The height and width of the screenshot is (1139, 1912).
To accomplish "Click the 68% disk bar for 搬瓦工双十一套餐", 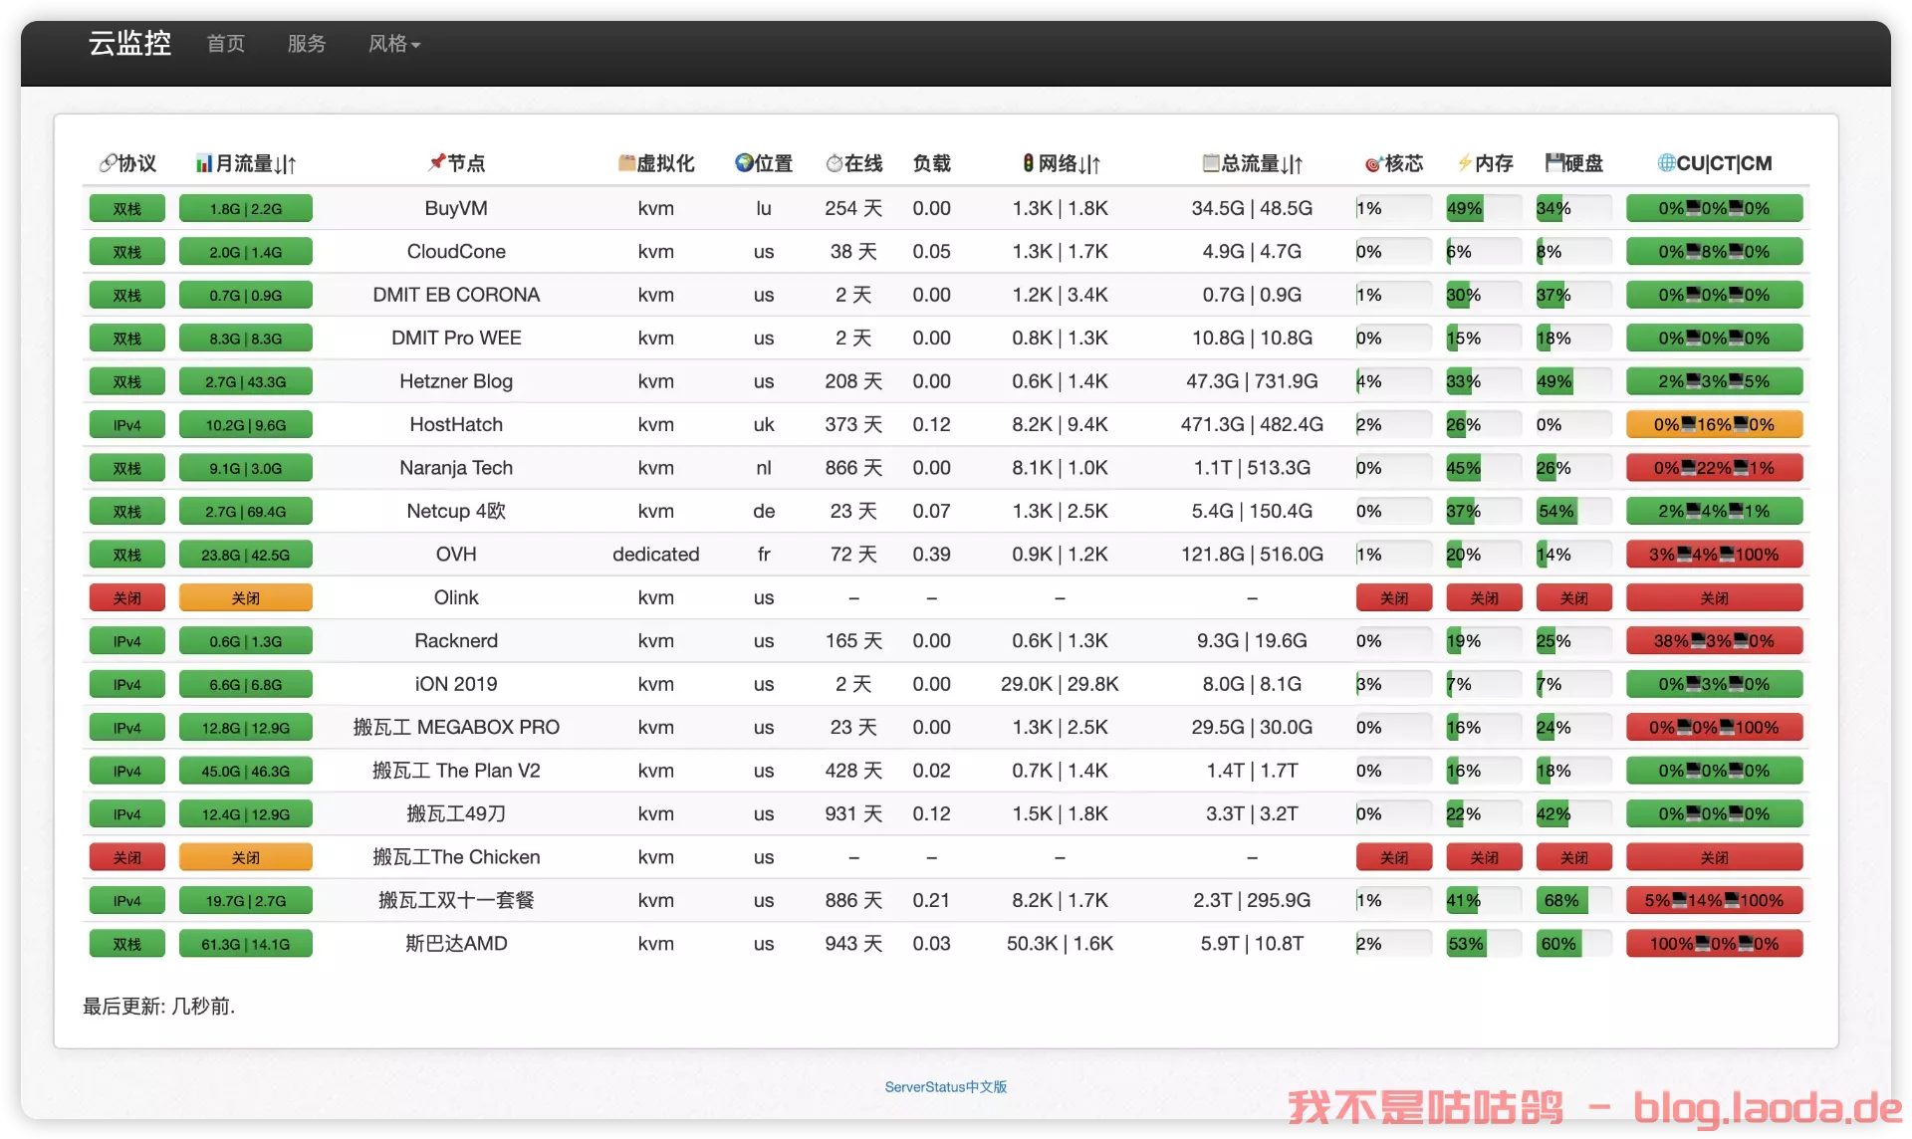I will [1572, 901].
